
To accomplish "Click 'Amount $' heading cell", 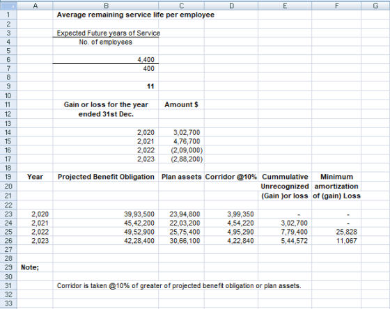I will pyautogui.click(x=181, y=104).
